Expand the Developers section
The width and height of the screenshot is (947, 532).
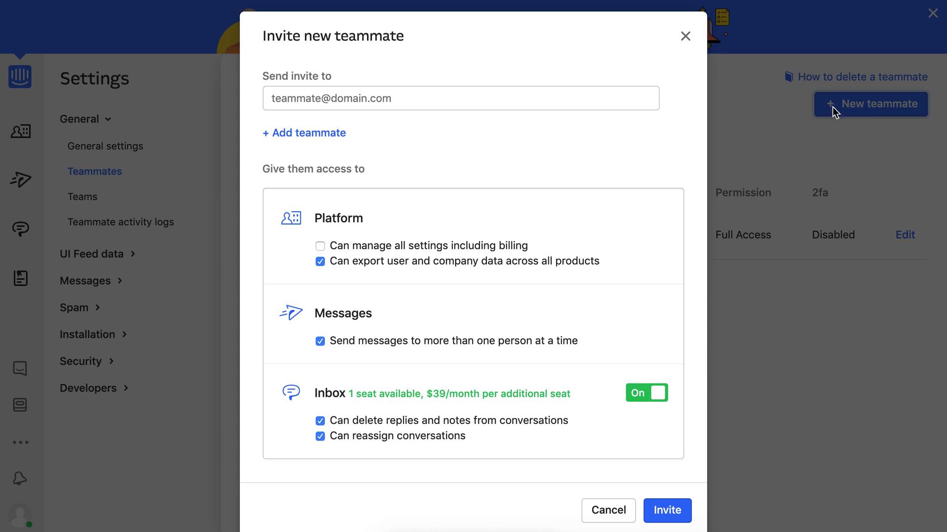pyautogui.click(x=94, y=388)
